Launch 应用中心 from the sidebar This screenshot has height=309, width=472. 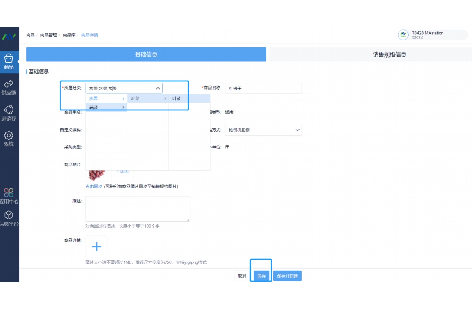(9, 196)
